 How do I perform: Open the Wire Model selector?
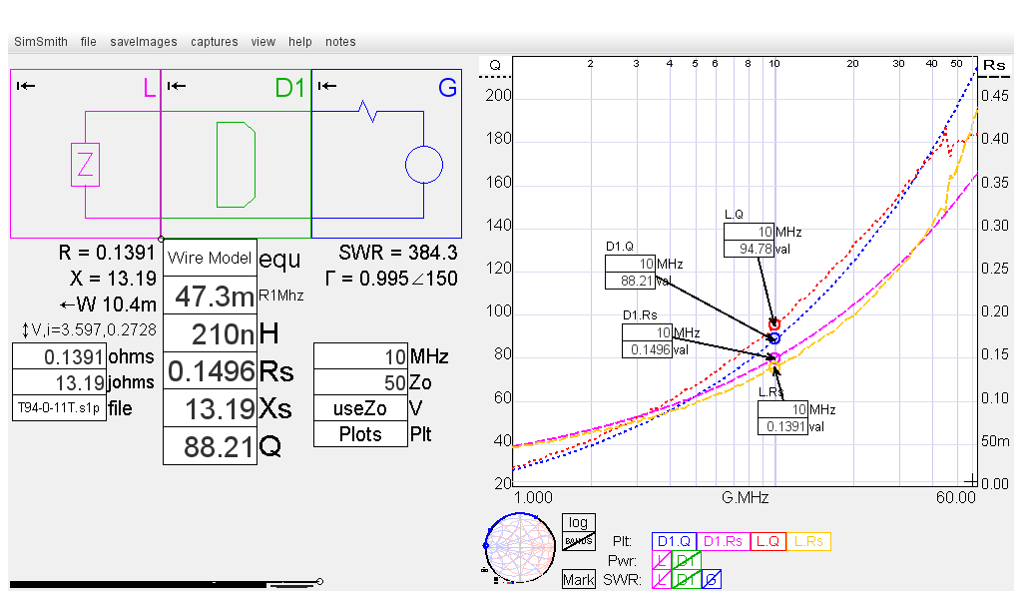point(210,259)
